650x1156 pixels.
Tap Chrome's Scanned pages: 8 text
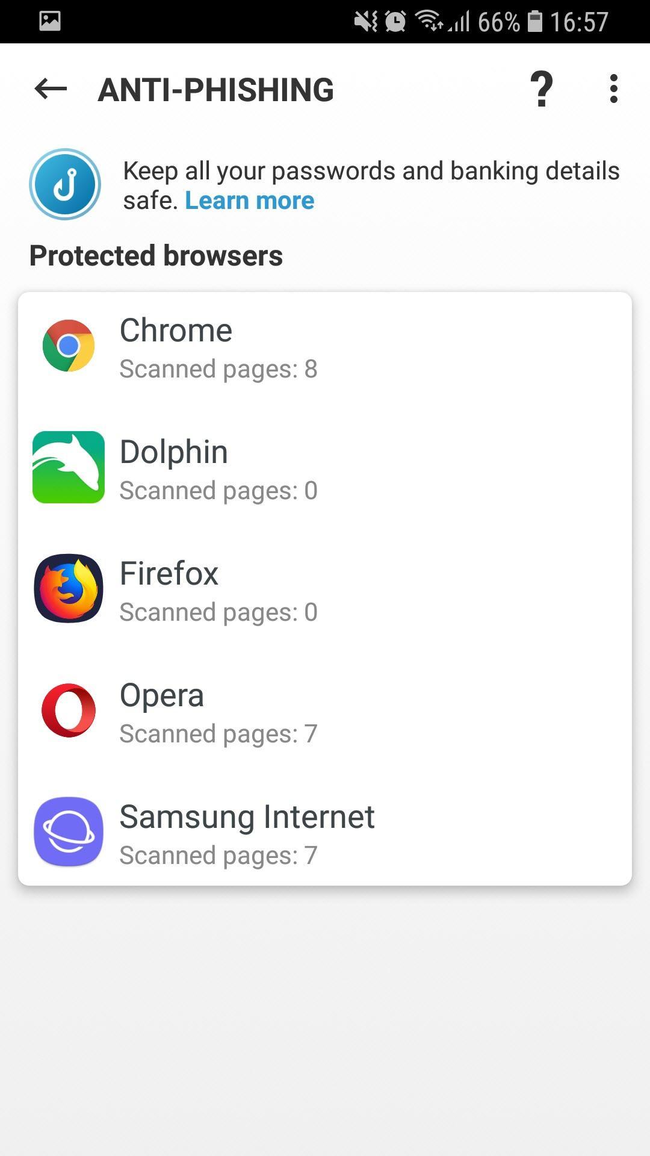coord(218,369)
